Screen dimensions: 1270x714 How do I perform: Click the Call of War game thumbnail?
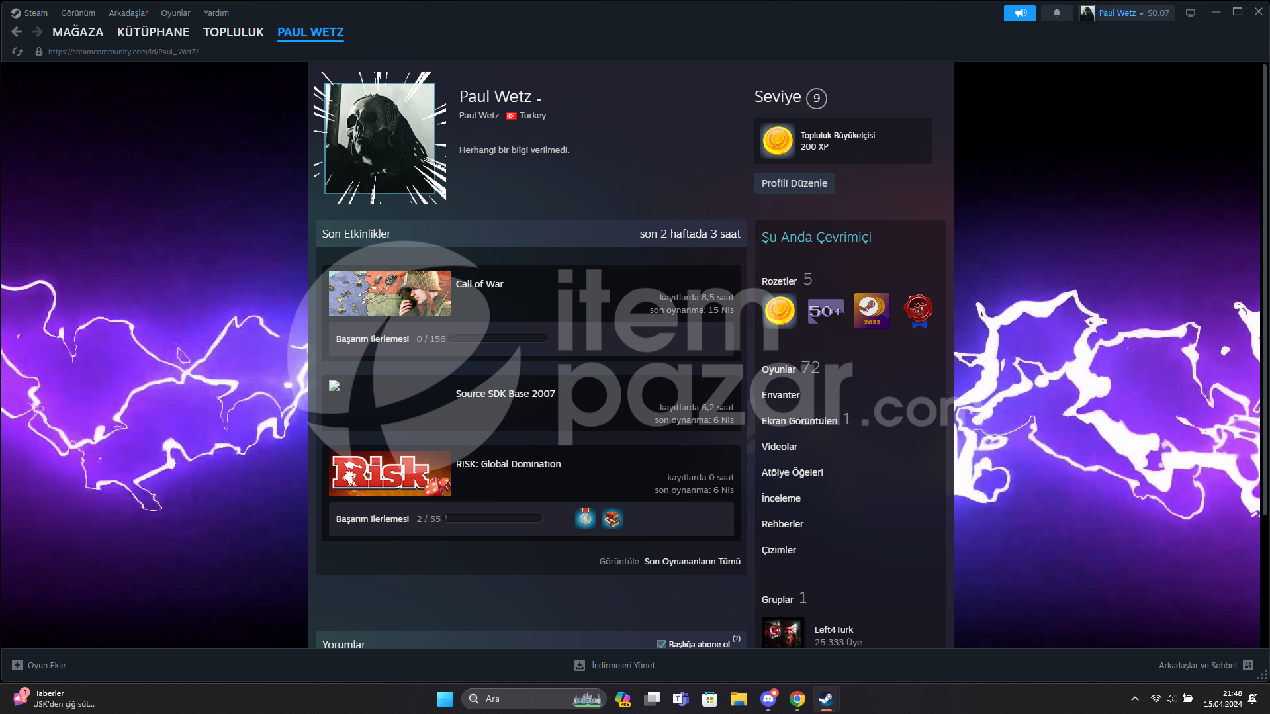(x=390, y=293)
